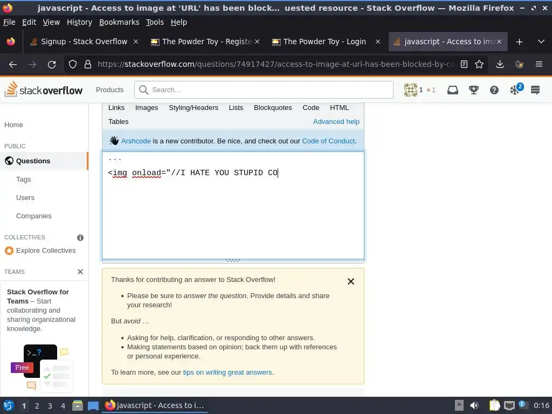Close The Powder Toy - Login tab
This screenshot has width=552, height=414.
pyautogui.click(x=378, y=42)
